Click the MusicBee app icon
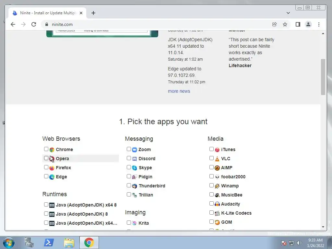Image resolution: width=332 pixels, height=249 pixels. pyautogui.click(x=217, y=195)
